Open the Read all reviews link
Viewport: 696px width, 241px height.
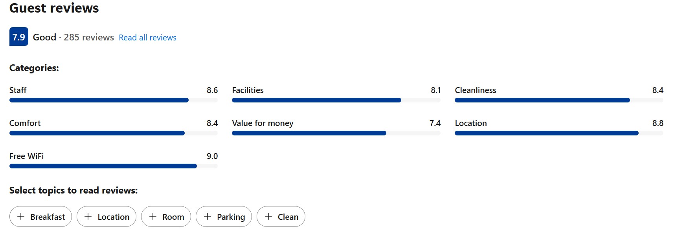pos(147,38)
